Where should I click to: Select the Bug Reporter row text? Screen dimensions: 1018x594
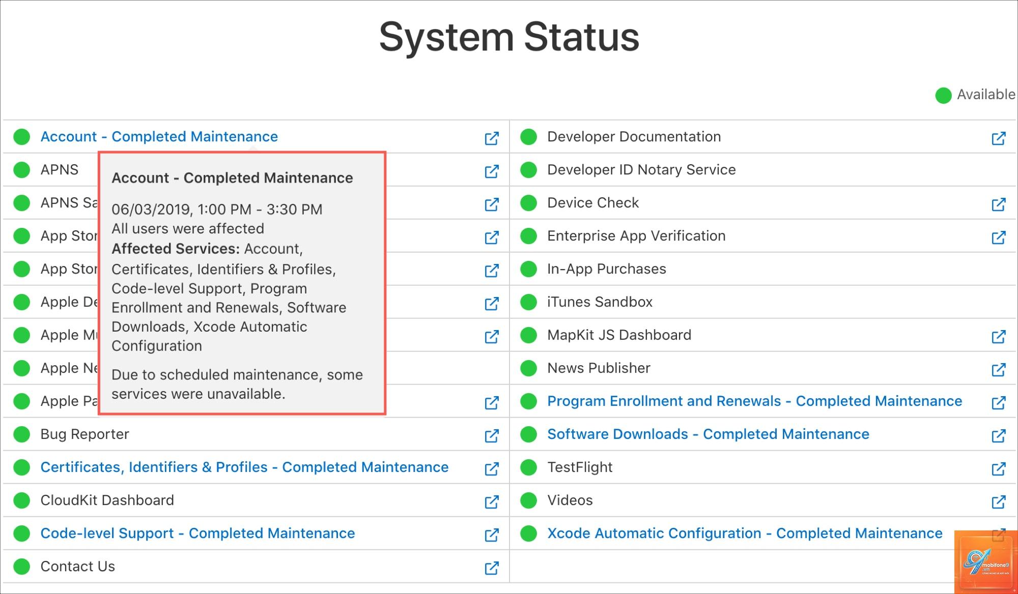(84, 434)
